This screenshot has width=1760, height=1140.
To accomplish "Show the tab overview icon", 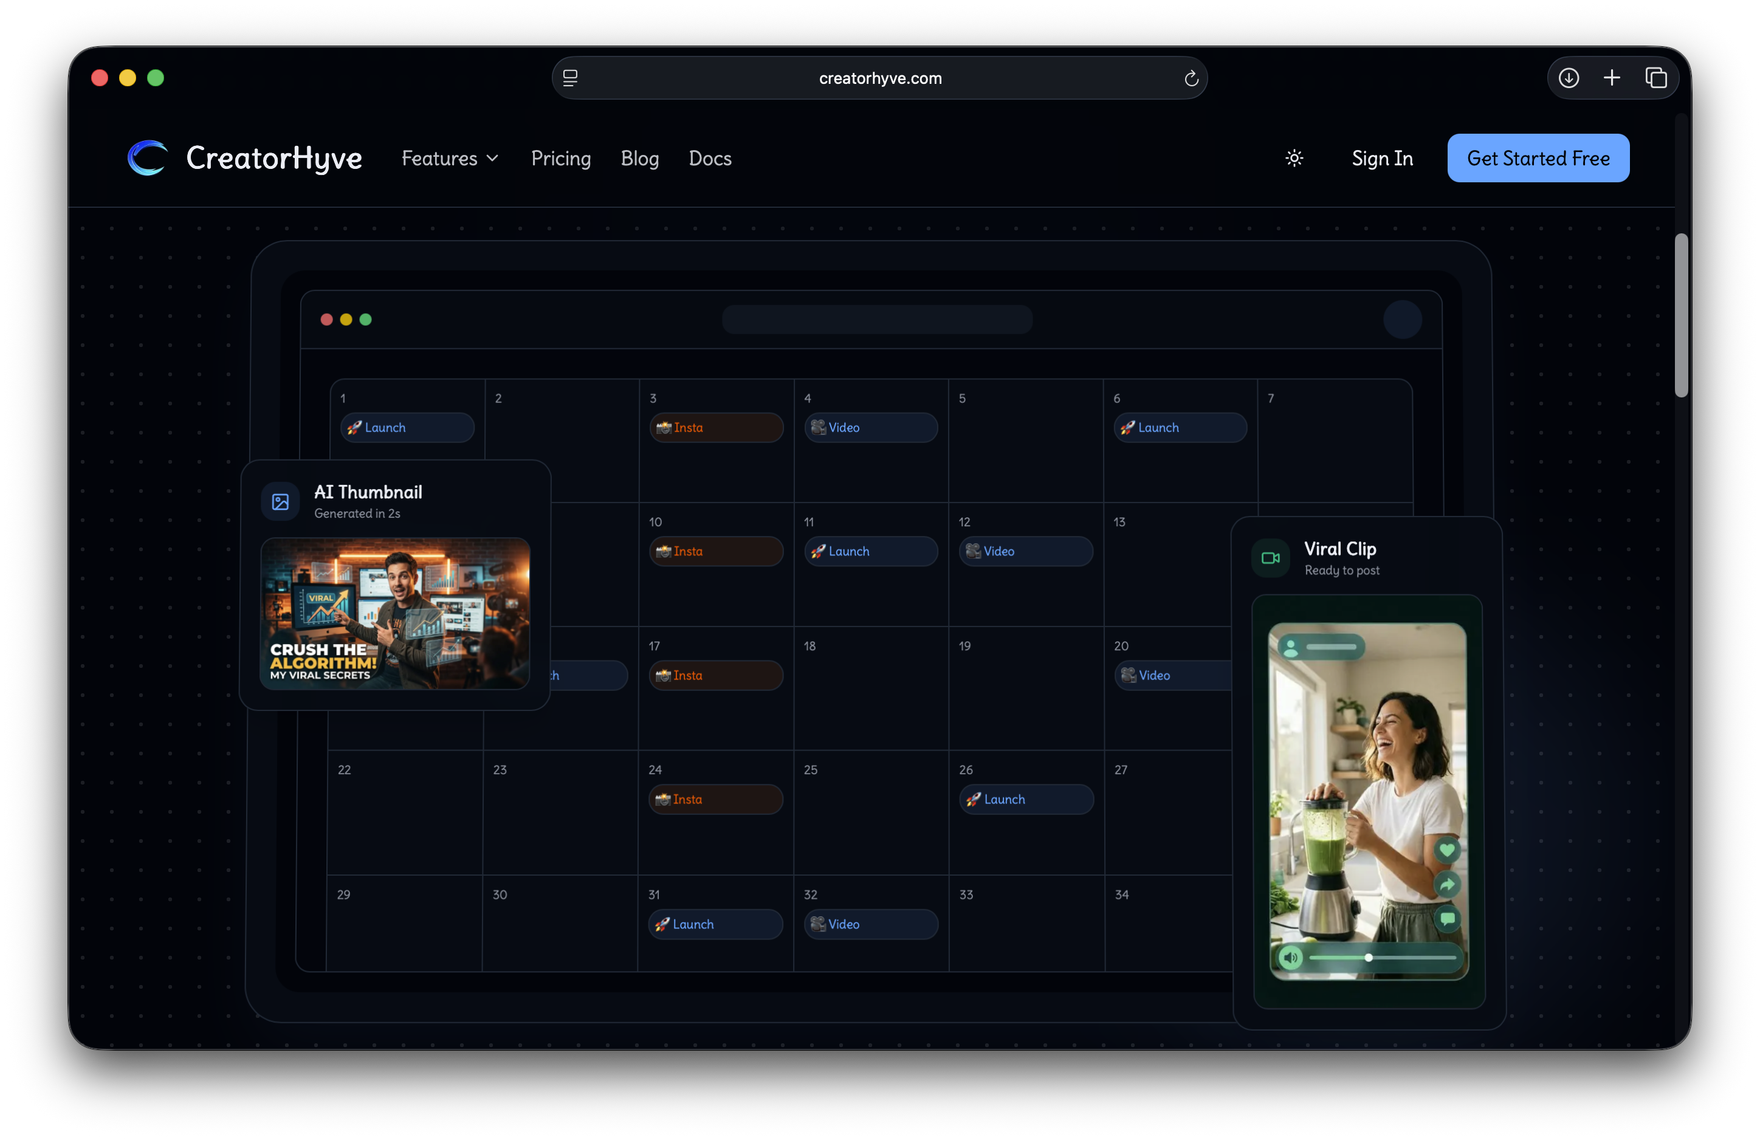I will point(1655,78).
